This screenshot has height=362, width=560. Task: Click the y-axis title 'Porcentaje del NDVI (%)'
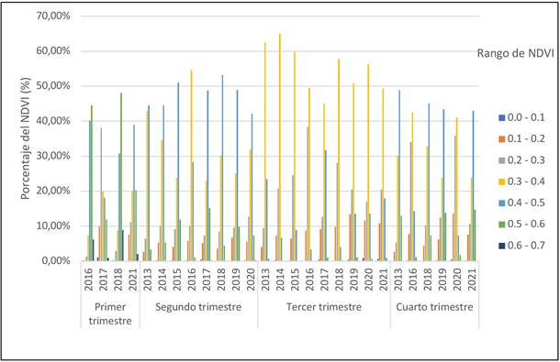(26, 138)
